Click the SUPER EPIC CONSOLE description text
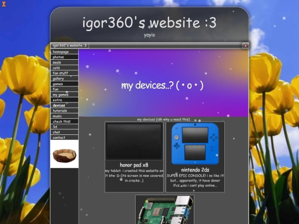 tap(195, 180)
